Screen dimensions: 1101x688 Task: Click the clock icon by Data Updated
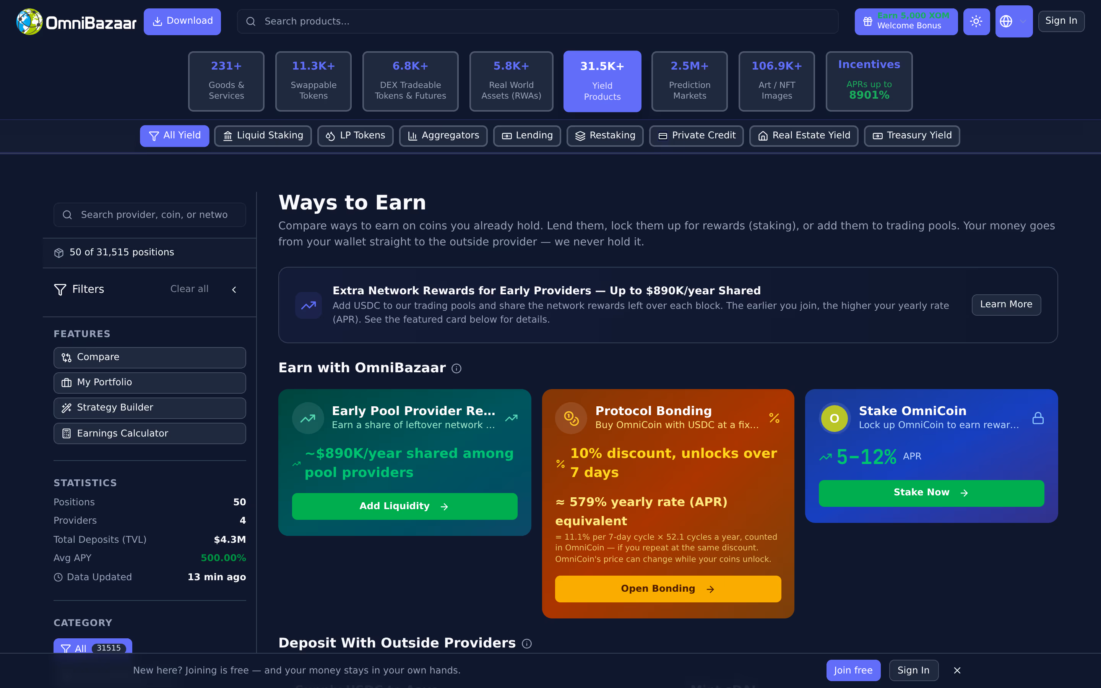coord(58,578)
